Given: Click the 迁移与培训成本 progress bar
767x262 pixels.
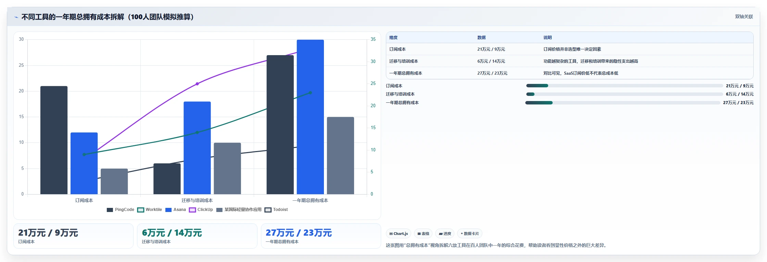Looking at the screenshot, I should 624,94.
